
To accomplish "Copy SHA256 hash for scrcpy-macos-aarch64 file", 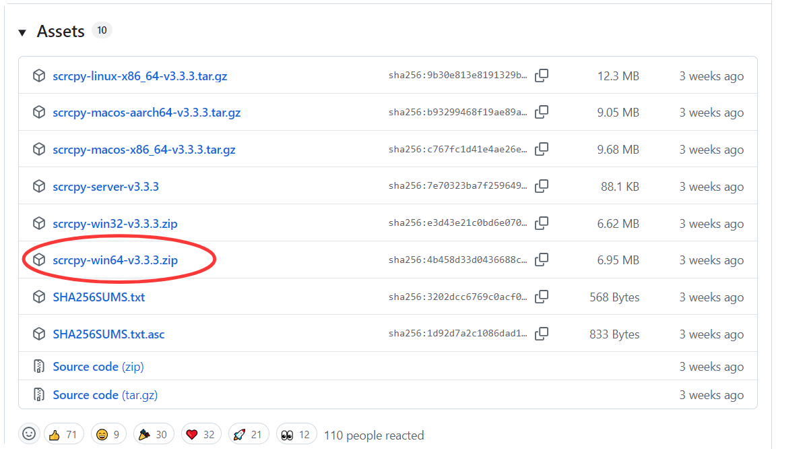I will pyautogui.click(x=541, y=113).
